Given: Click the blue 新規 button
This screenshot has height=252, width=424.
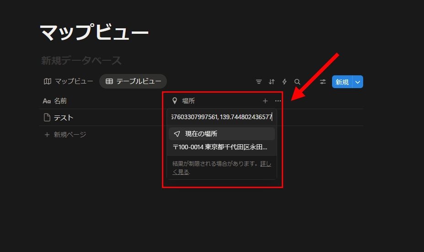Looking at the screenshot, I should pos(342,82).
